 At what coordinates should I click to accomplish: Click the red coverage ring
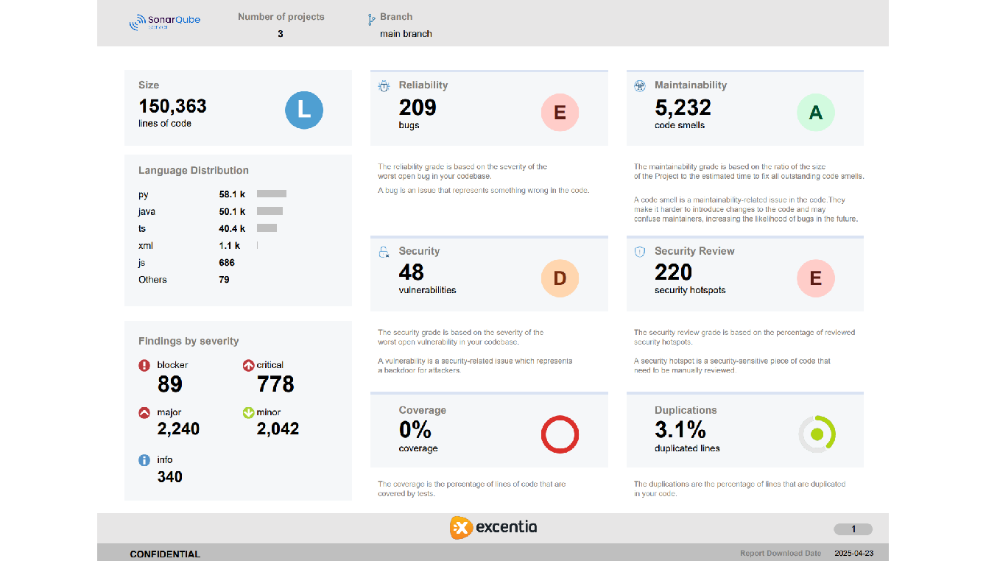coord(560,434)
